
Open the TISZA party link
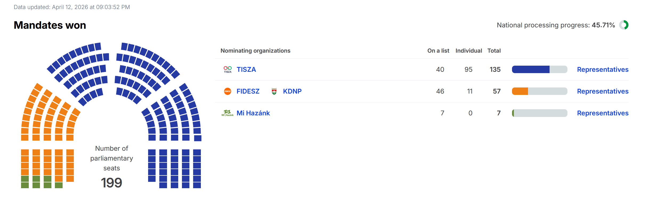coord(246,69)
